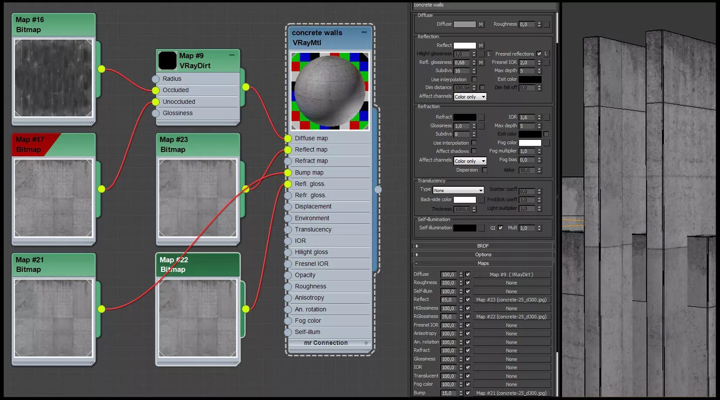Click the output socket of Map #16 Bitmap
The width and height of the screenshot is (720, 400).
click(x=101, y=69)
